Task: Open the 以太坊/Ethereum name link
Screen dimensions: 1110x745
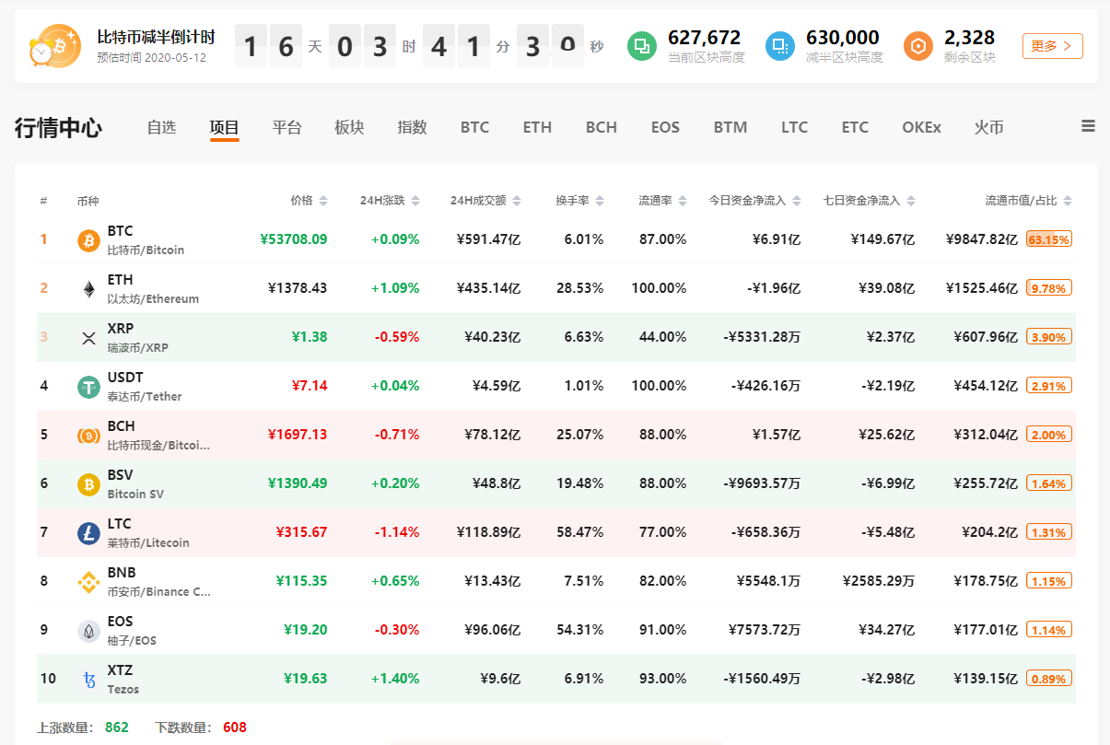Action: [153, 298]
